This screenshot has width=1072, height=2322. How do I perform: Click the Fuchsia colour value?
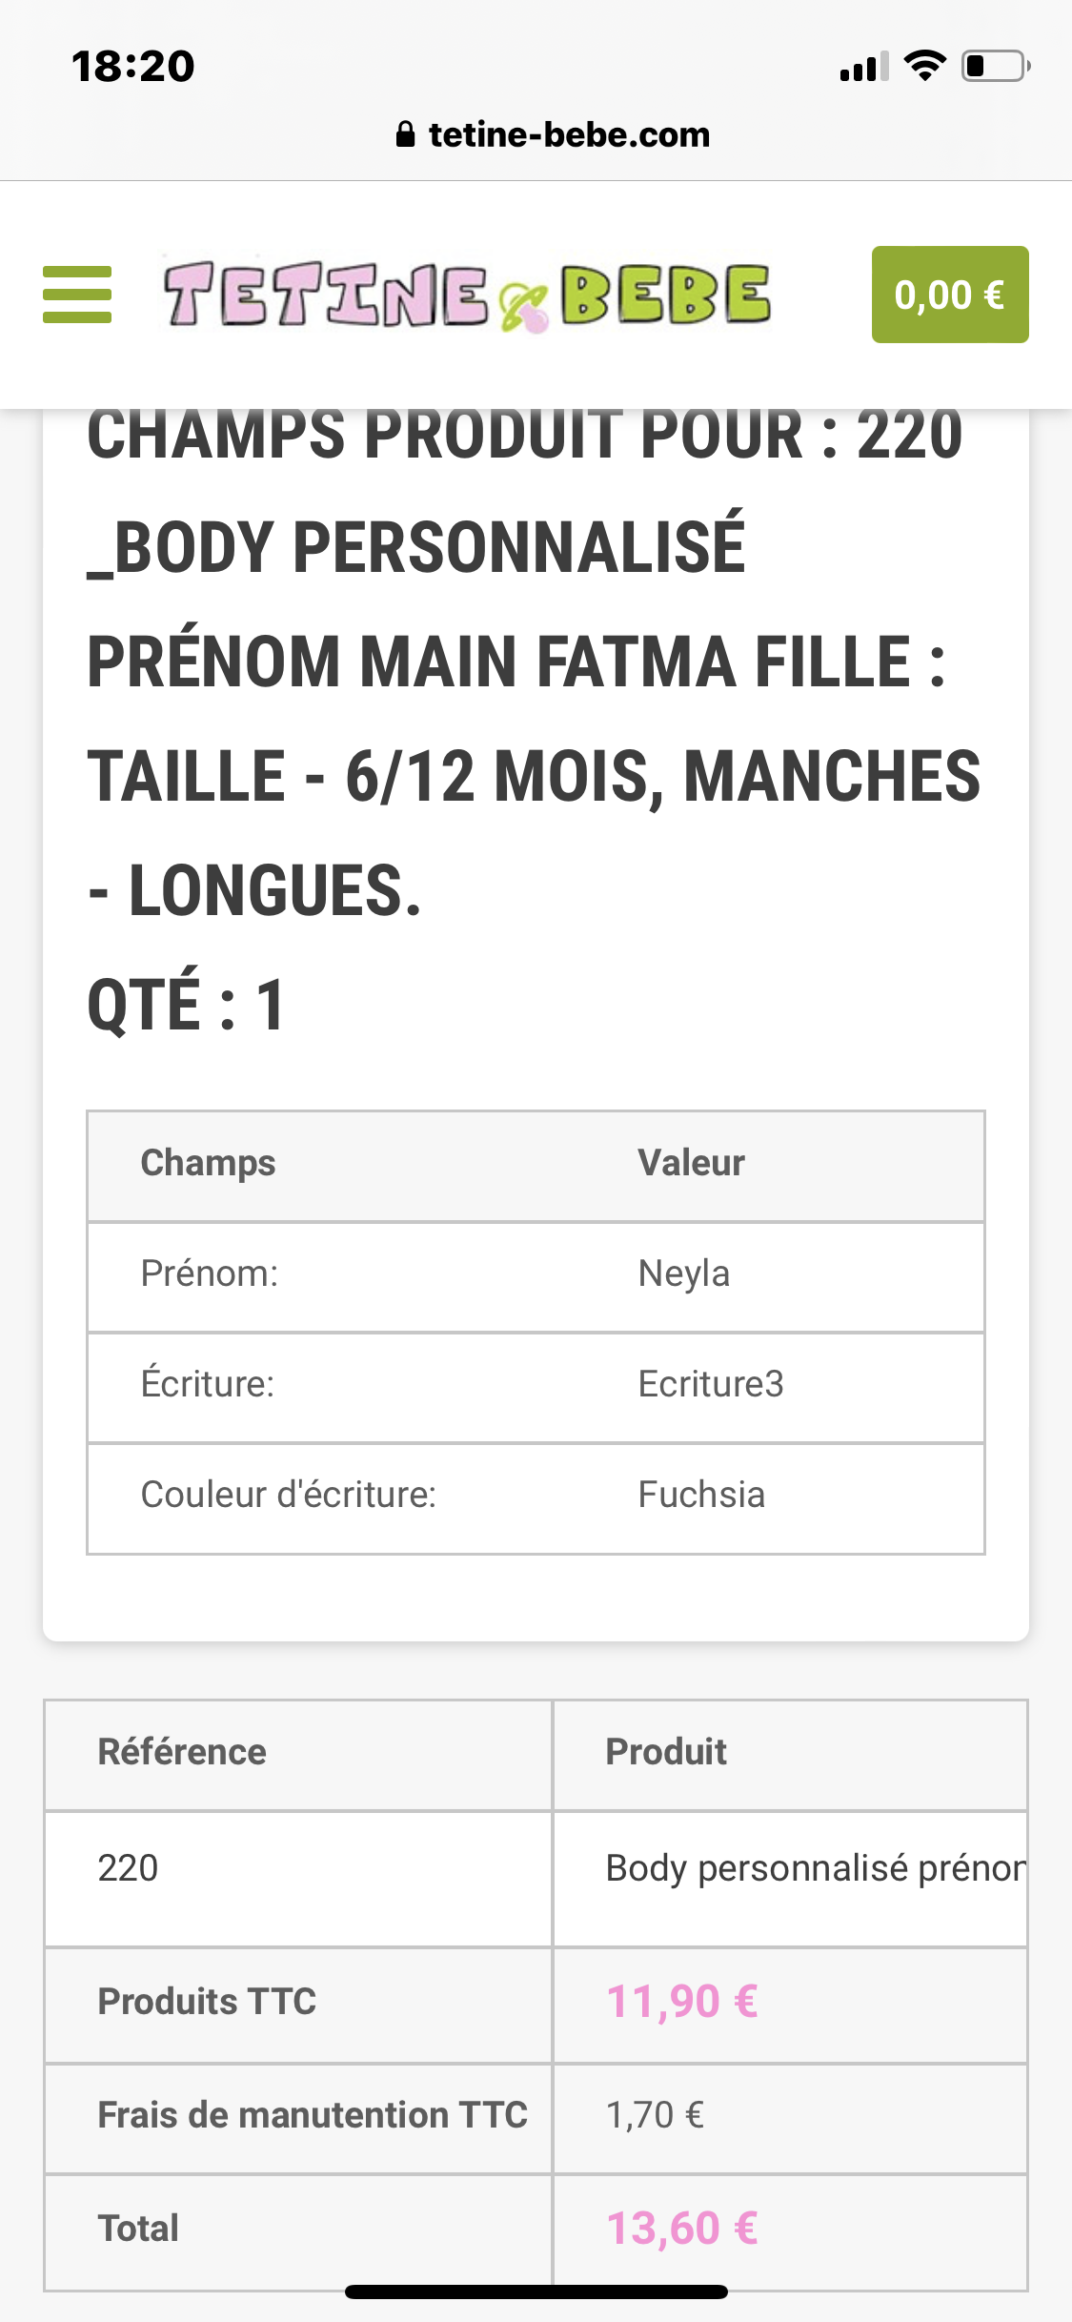[x=701, y=1495]
